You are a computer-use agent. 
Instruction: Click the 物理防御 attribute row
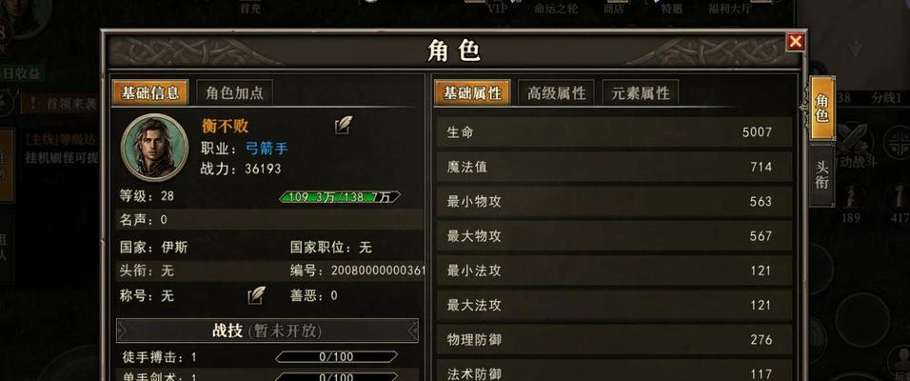(614, 340)
